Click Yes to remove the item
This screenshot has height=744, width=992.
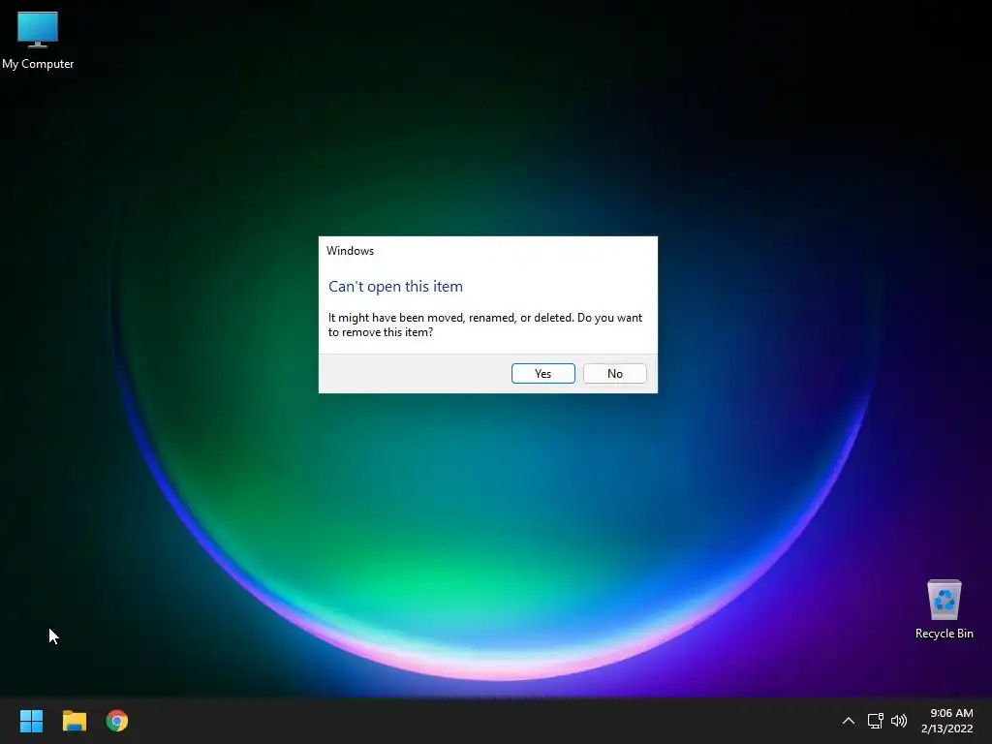pyautogui.click(x=542, y=373)
